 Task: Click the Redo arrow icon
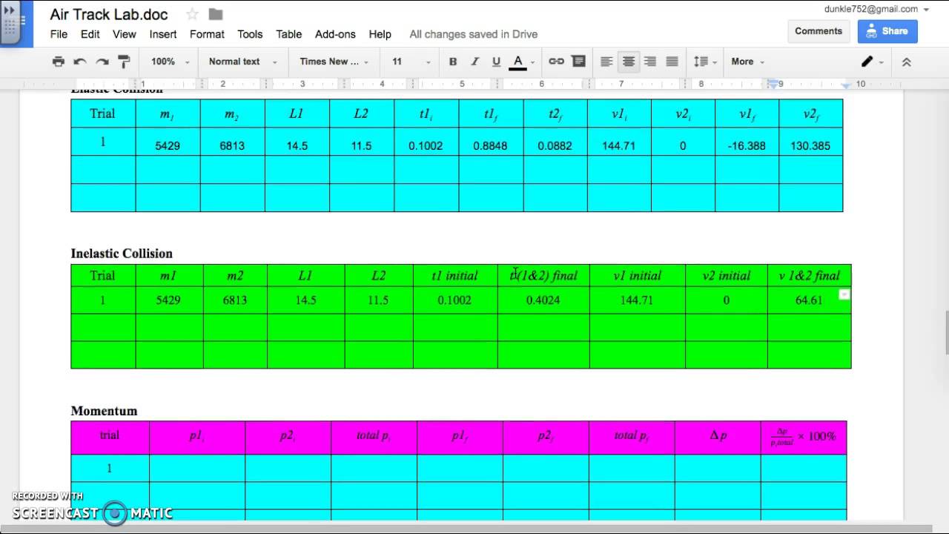[102, 62]
